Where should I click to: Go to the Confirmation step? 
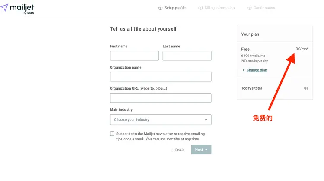[x=264, y=8]
